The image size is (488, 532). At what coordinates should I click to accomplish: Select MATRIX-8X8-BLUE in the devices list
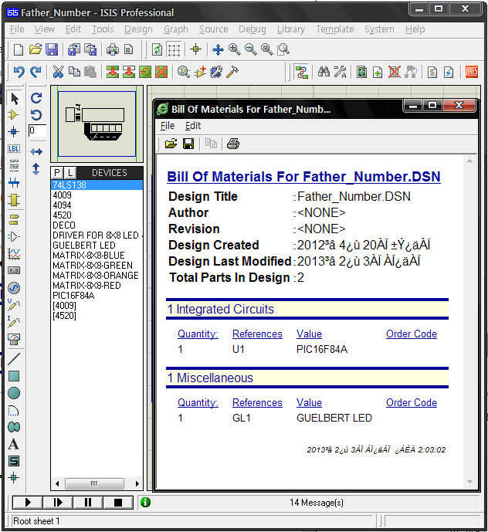click(97, 255)
